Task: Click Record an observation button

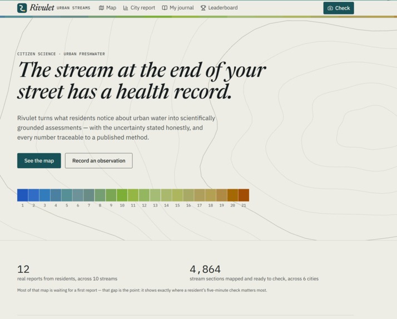Action: [x=99, y=160]
